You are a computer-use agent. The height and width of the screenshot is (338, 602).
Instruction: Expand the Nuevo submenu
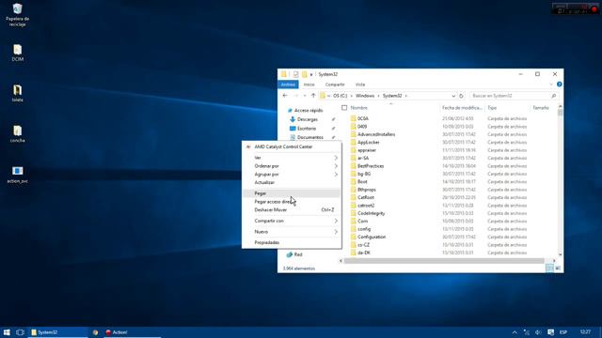292,232
